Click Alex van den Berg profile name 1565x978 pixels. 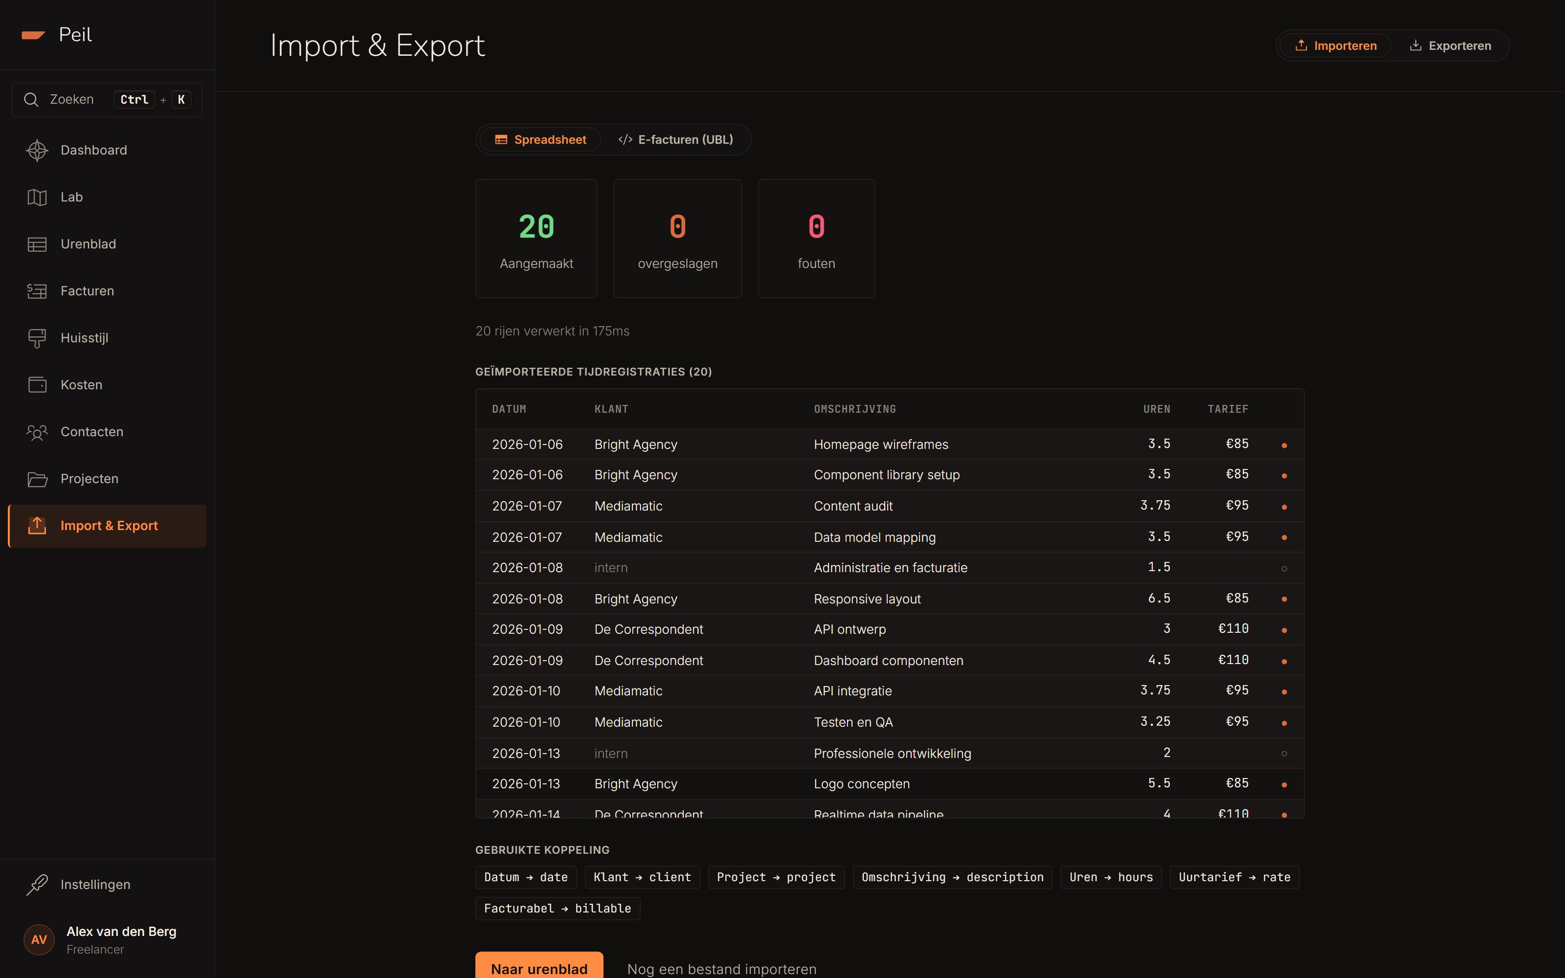tap(122, 932)
